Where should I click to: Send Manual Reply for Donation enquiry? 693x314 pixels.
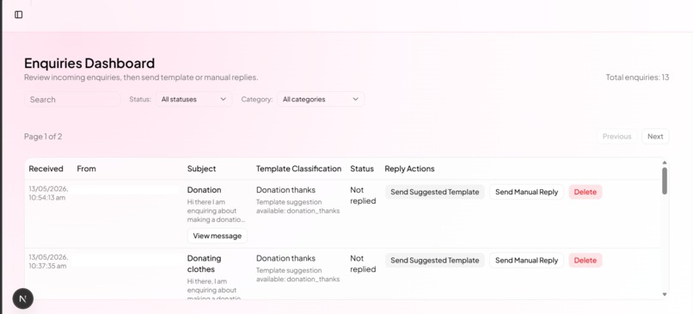pos(527,192)
